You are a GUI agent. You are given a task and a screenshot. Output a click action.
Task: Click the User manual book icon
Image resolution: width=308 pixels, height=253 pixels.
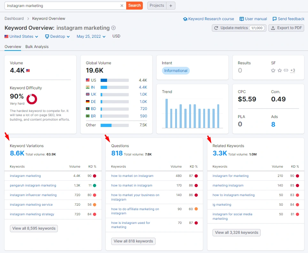[242, 19]
